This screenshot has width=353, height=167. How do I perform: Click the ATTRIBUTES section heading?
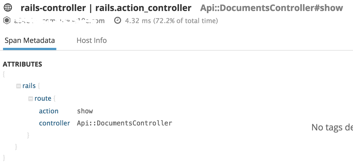coord(22,64)
